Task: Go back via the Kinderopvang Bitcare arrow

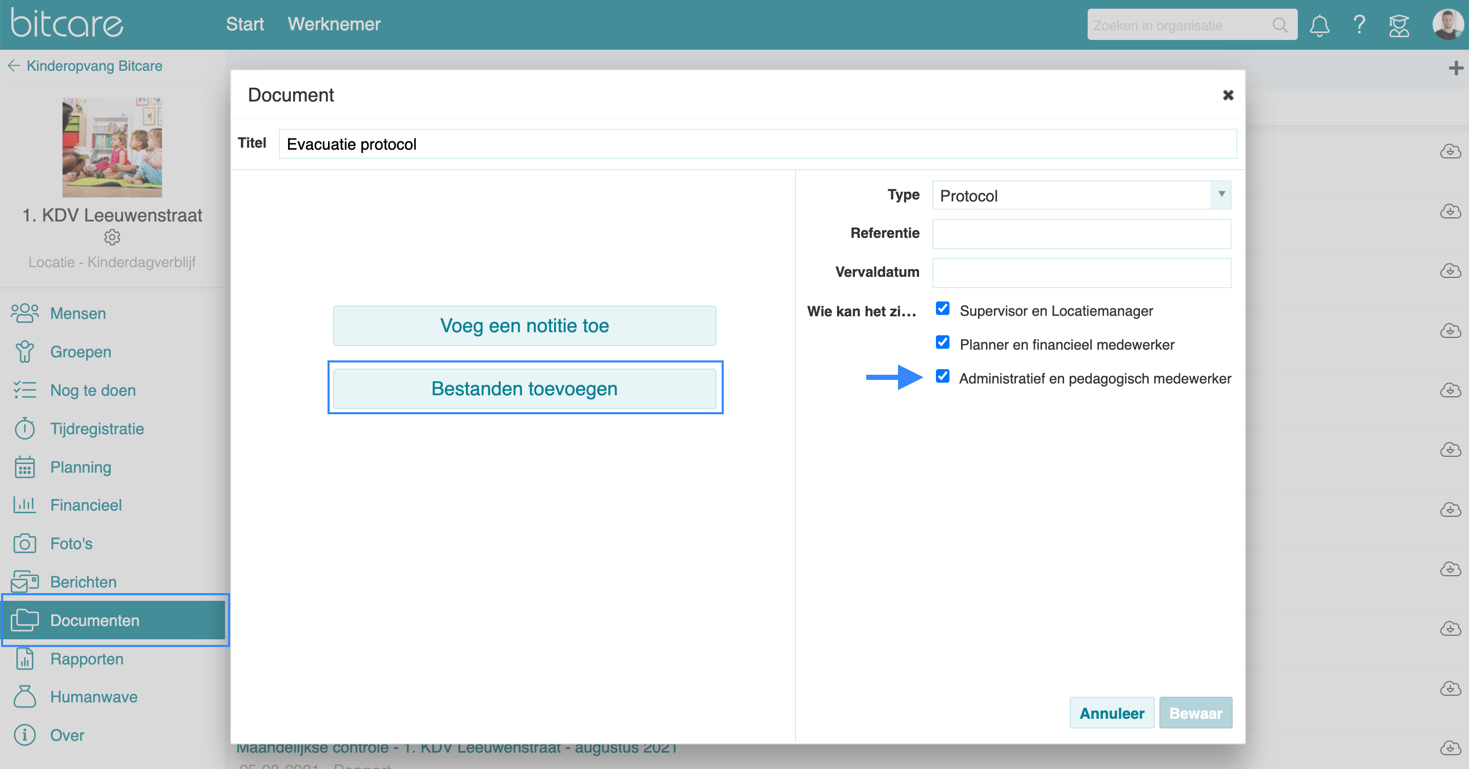Action: click(14, 66)
